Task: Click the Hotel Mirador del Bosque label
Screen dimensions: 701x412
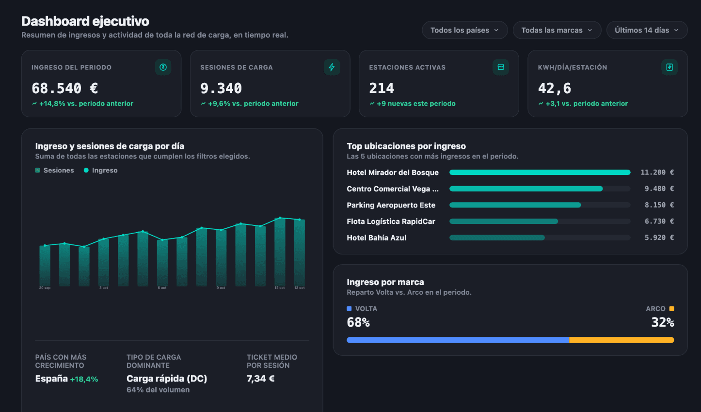Action: coord(393,173)
